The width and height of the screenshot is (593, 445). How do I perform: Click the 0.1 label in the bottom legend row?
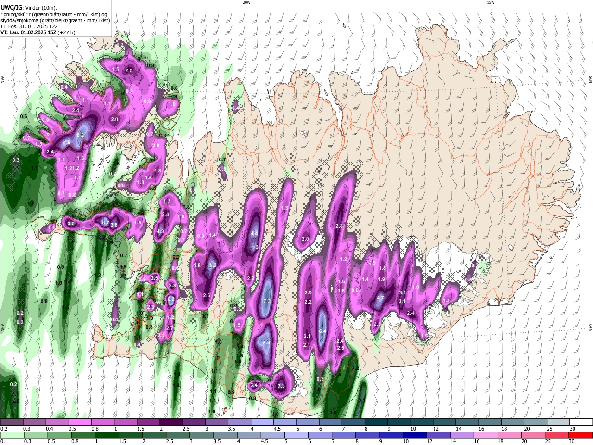tap(4, 441)
